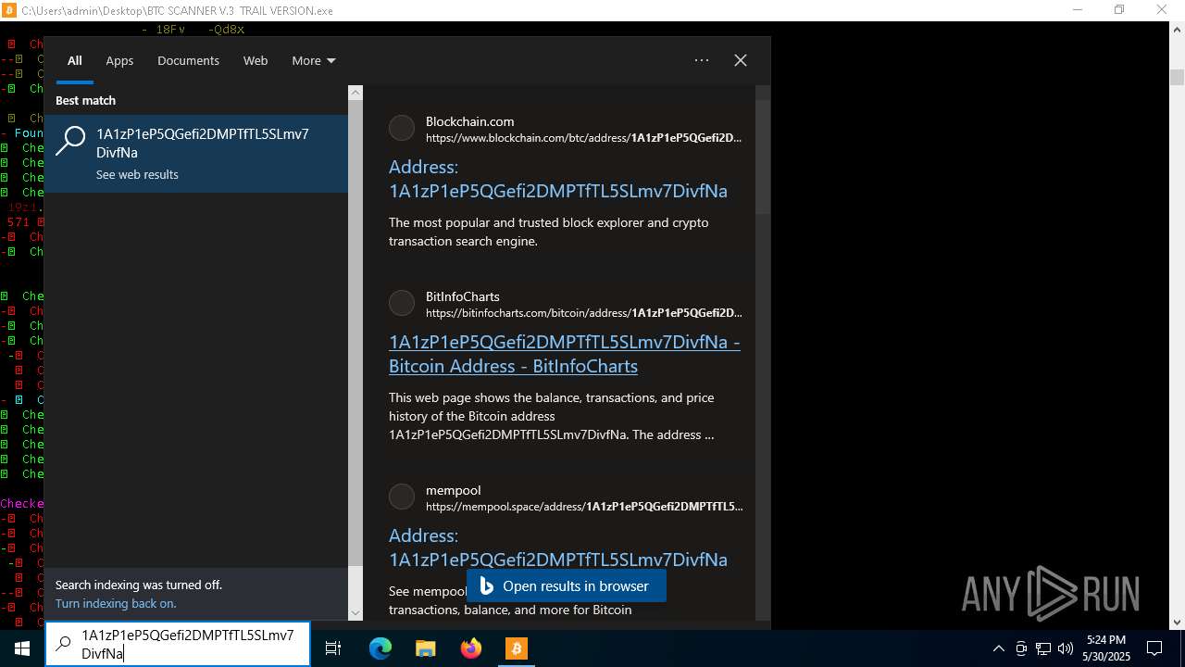The image size is (1185, 667).
Task: Click the network icon in system tray
Action: [x=1043, y=648]
